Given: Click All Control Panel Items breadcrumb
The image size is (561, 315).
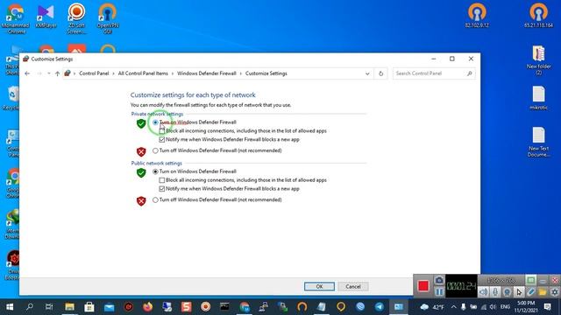Looking at the screenshot, I should (143, 73).
